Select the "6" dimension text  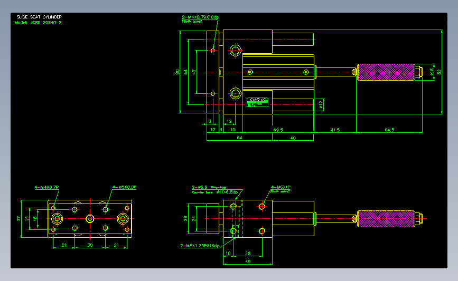pyautogui.click(x=210, y=121)
